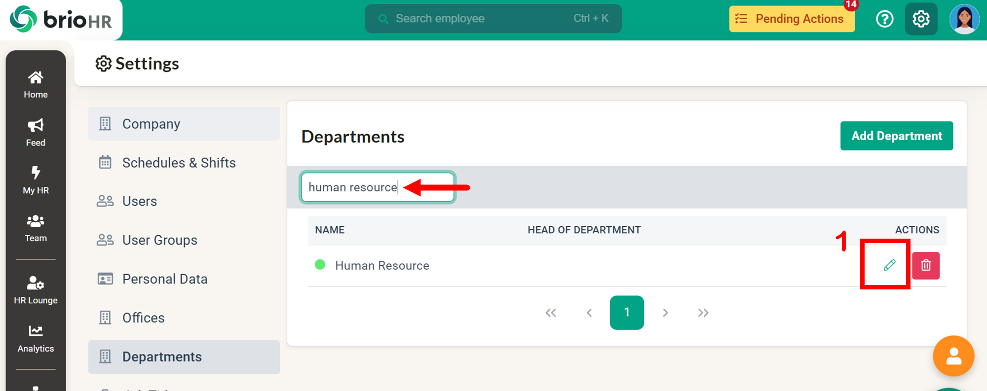Open help with the question mark icon
The height and width of the screenshot is (391, 987).
pyautogui.click(x=884, y=19)
